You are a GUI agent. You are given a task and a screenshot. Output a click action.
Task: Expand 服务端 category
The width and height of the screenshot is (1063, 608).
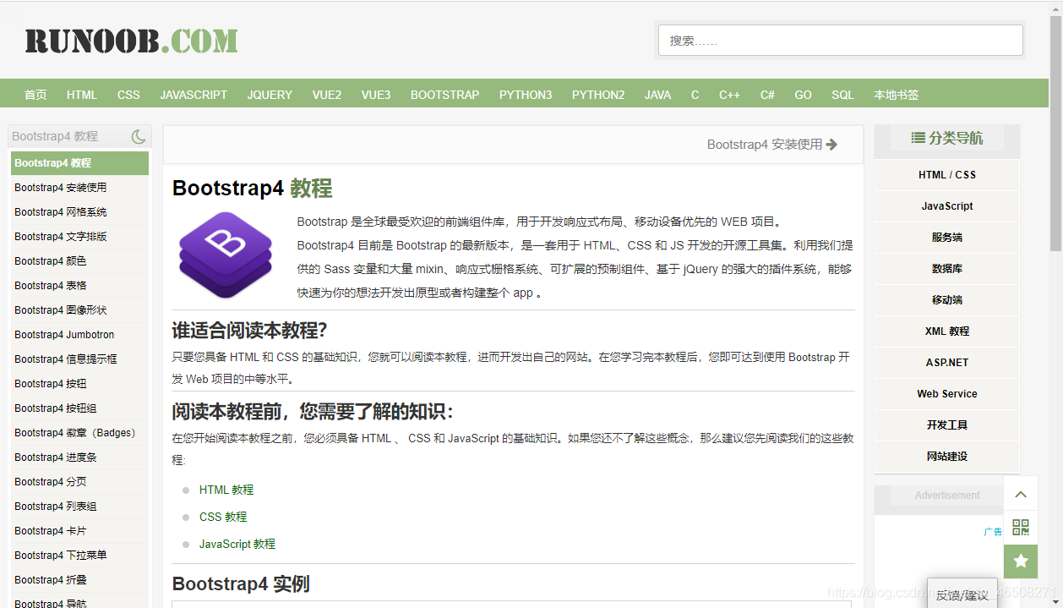pyautogui.click(x=947, y=238)
